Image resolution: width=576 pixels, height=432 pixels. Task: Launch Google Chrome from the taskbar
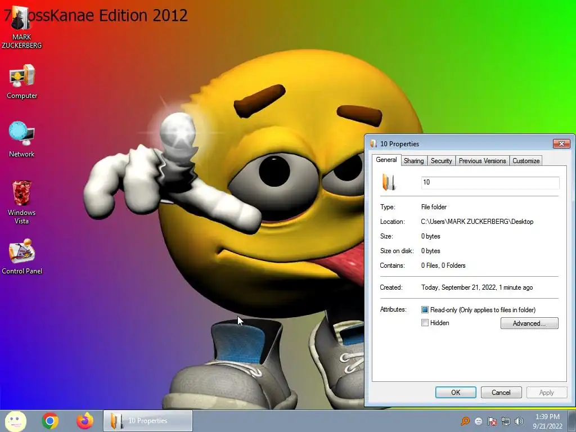tap(50, 421)
